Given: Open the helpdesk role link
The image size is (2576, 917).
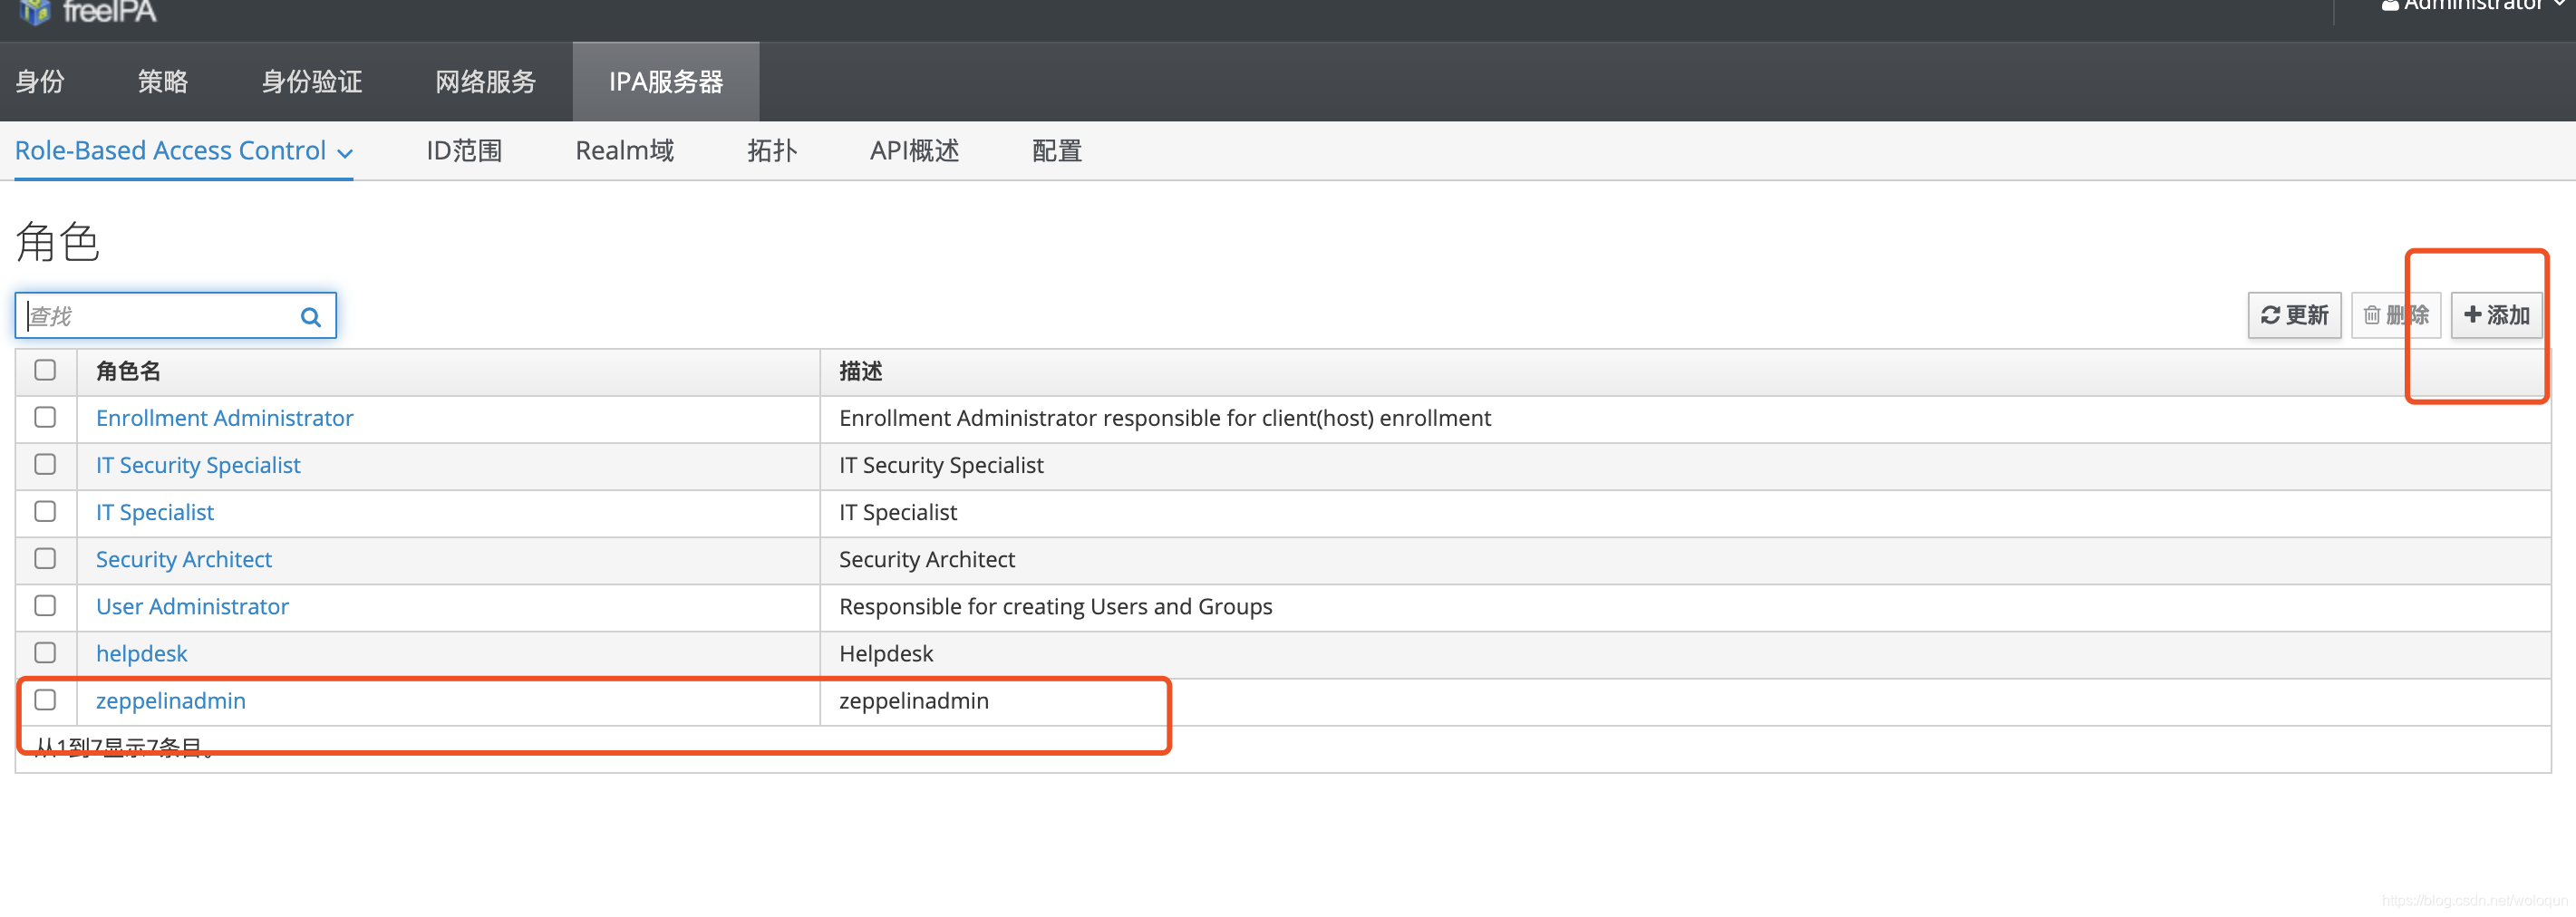Looking at the screenshot, I should coord(141,653).
